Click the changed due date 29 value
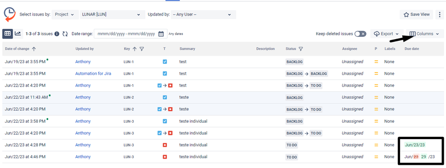The height and width of the screenshot is (168, 446). click(x=424, y=157)
